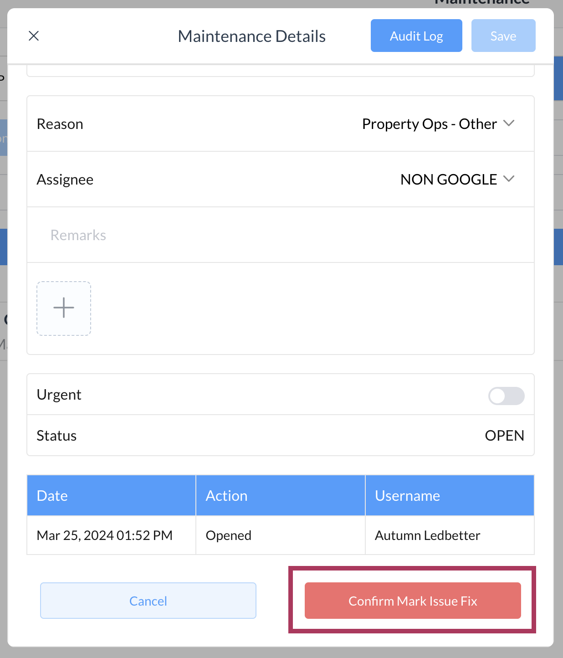Select the Opened action cell
The image size is (563, 658).
pyautogui.click(x=229, y=535)
